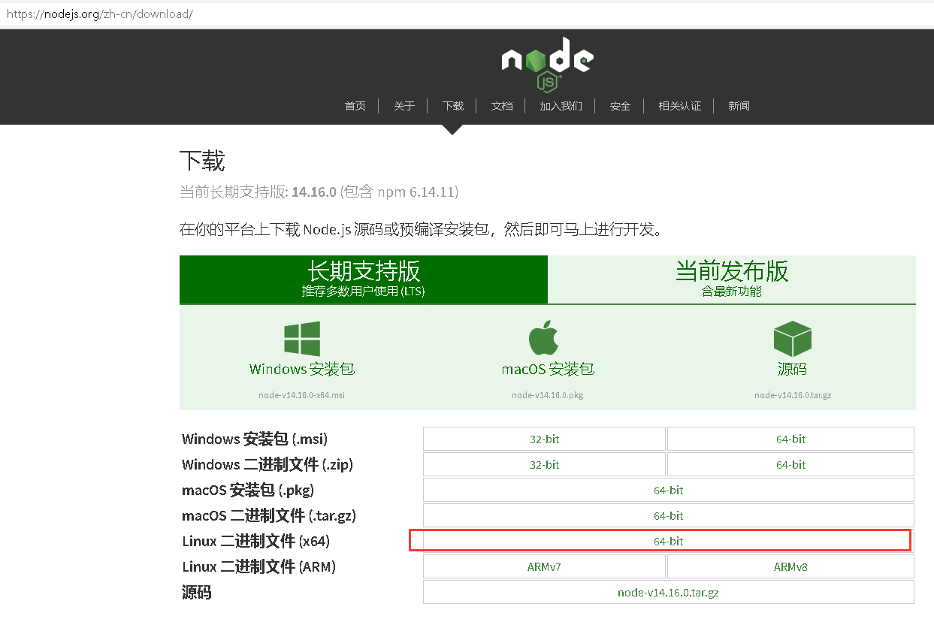Open the 首页 navigation item
Screen dimensions: 934x622
[355, 106]
